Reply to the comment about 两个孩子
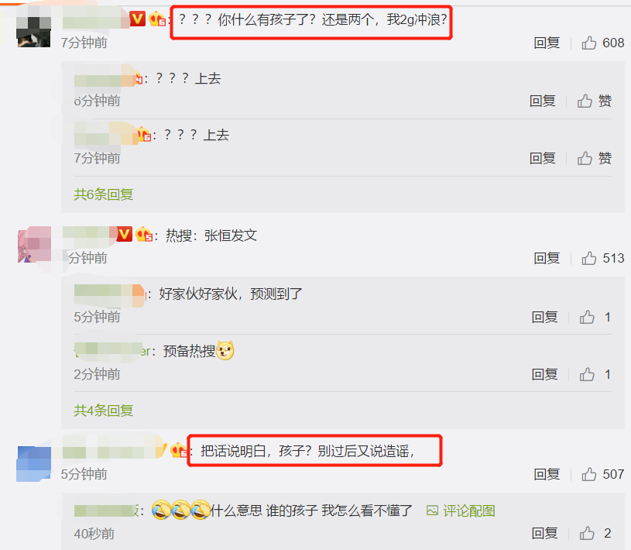The height and width of the screenshot is (550, 631). 547,43
